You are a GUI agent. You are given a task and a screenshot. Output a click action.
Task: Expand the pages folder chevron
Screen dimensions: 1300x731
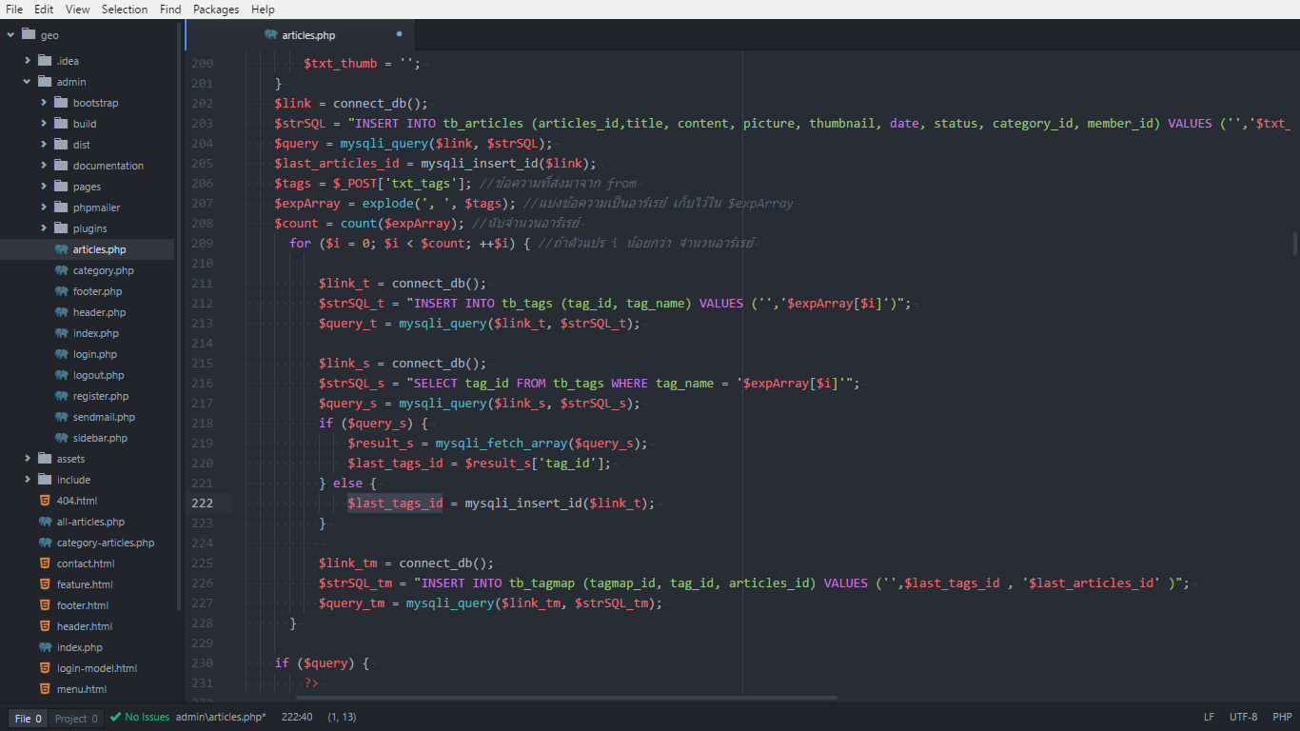coord(44,187)
